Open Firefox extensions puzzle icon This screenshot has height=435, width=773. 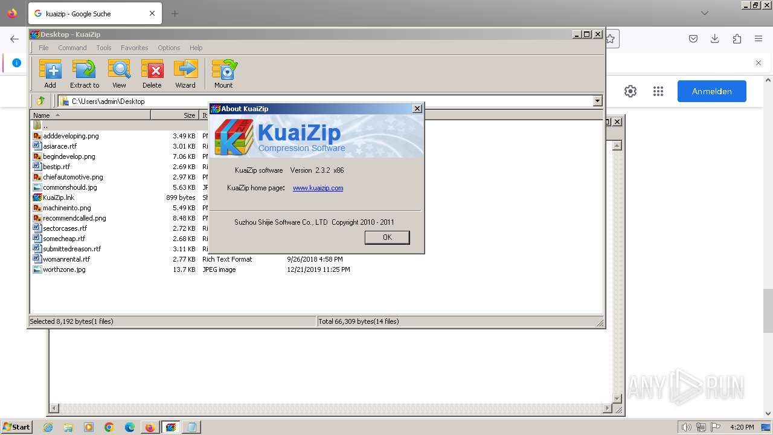point(737,39)
